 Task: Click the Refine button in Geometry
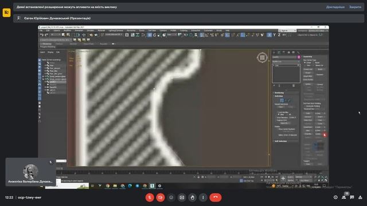[308, 84]
